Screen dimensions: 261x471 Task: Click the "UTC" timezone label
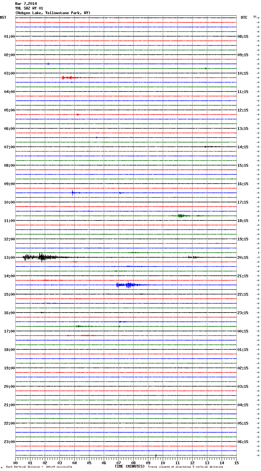pos(244,18)
